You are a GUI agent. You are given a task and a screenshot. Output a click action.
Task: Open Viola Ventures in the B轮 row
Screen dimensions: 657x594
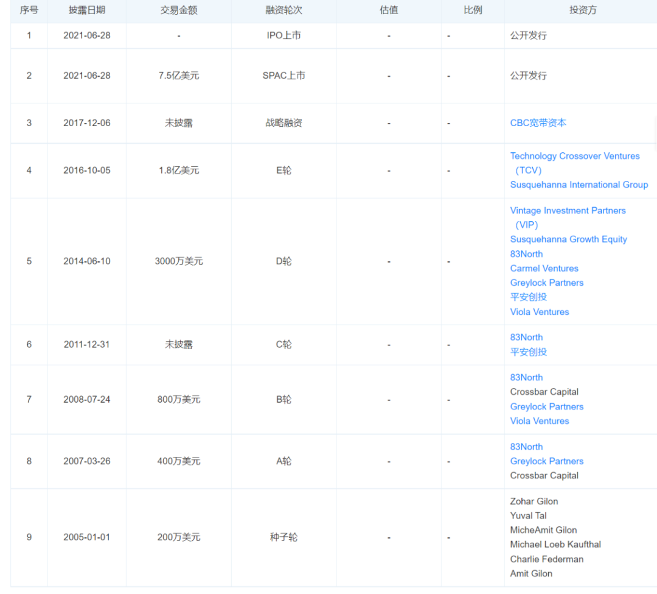[x=539, y=421]
